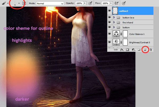Expand the bottom lava group
Image resolution: width=159 pixels, height=107 pixels.
[x=114, y=17]
